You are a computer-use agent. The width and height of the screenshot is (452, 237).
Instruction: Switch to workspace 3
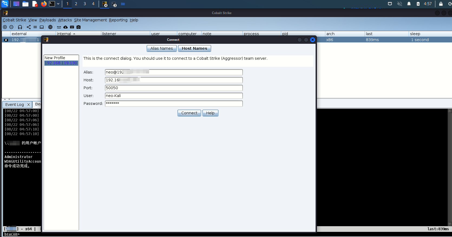coord(85,4)
